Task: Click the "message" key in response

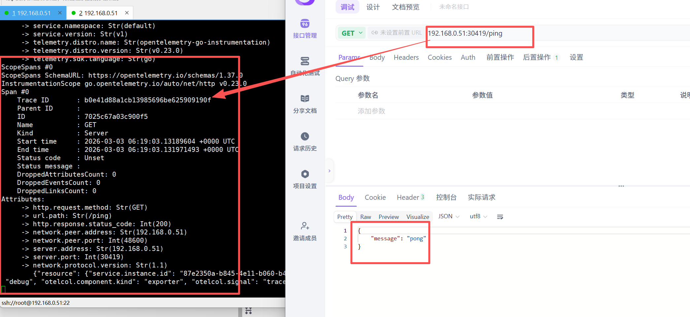Action: tap(385, 239)
